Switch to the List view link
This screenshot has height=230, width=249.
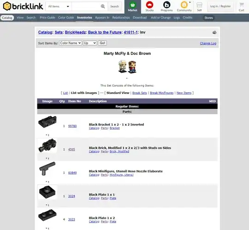(x=65, y=93)
